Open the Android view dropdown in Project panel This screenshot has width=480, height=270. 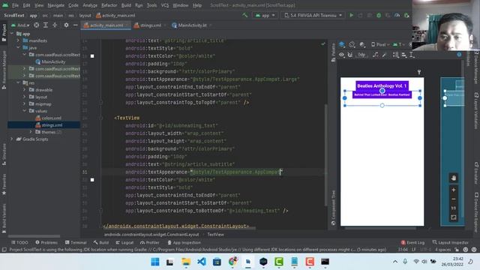point(20,25)
